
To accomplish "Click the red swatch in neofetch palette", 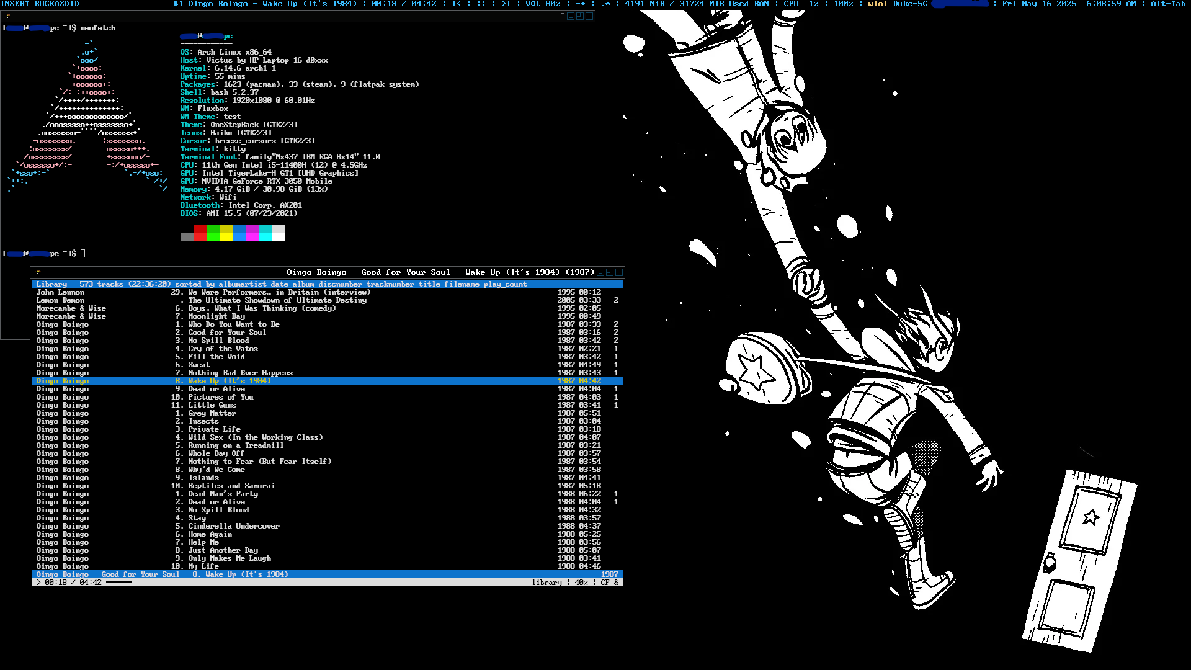I will [200, 234].
